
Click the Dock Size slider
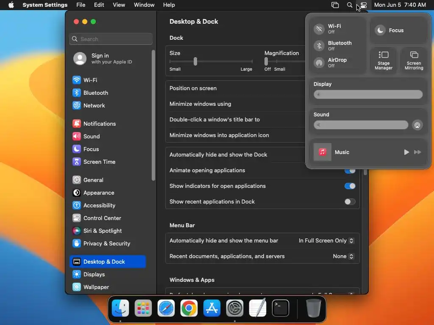pyautogui.click(x=211, y=61)
